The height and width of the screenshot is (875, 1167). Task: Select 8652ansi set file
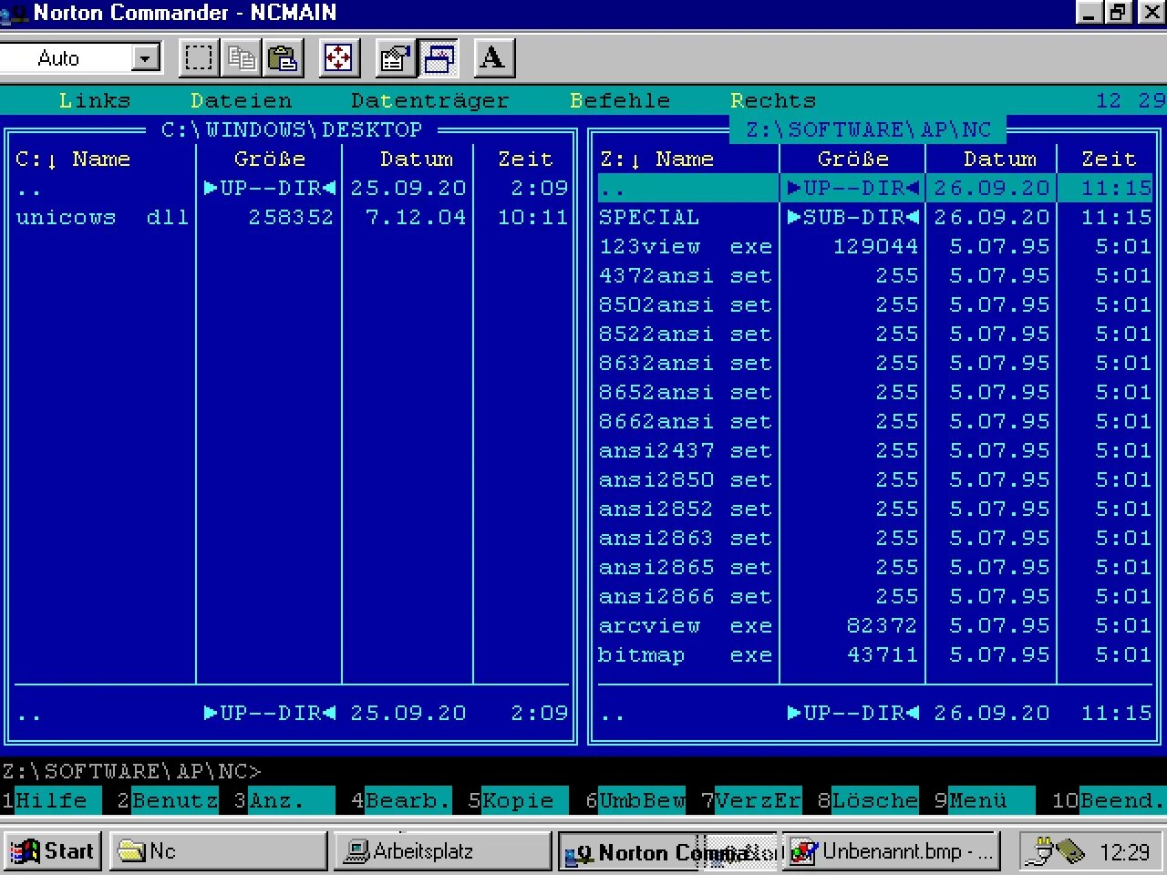pos(875,392)
